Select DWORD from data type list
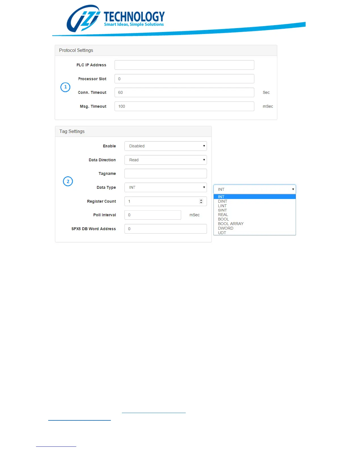Screen dimensions: 347x449 [255, 228]
